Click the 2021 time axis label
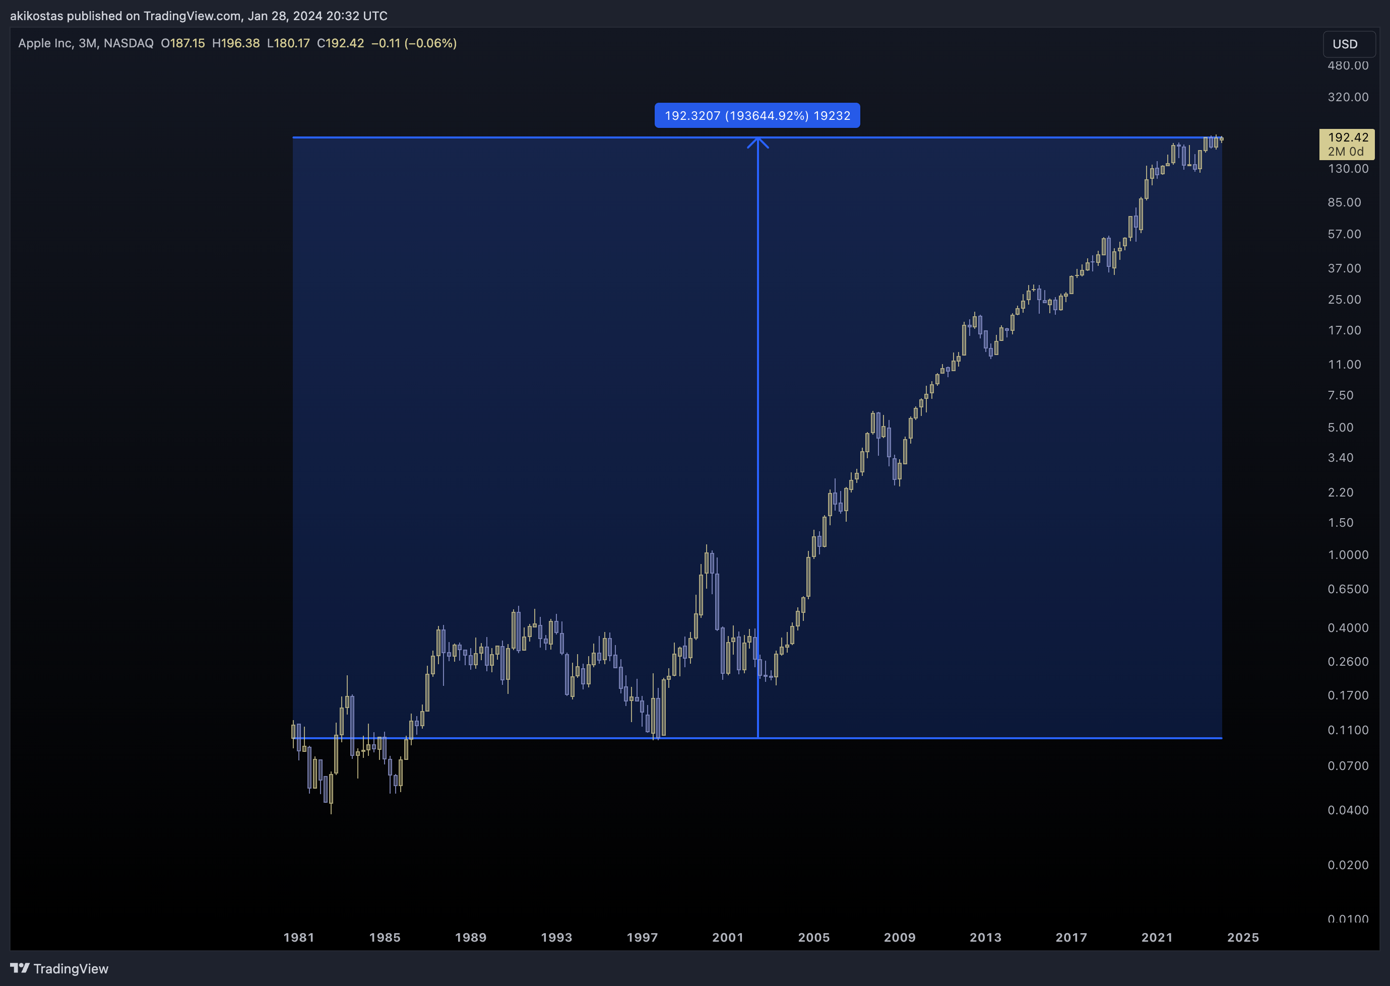Screen dimensions: 1390x986 point(1157,938)
